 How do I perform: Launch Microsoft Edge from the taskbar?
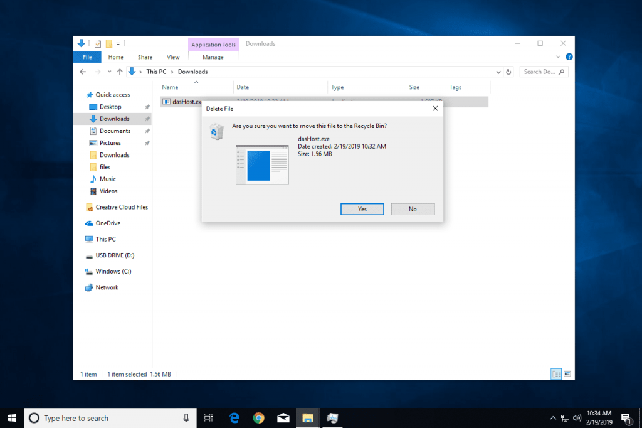(x=233, y=417)
